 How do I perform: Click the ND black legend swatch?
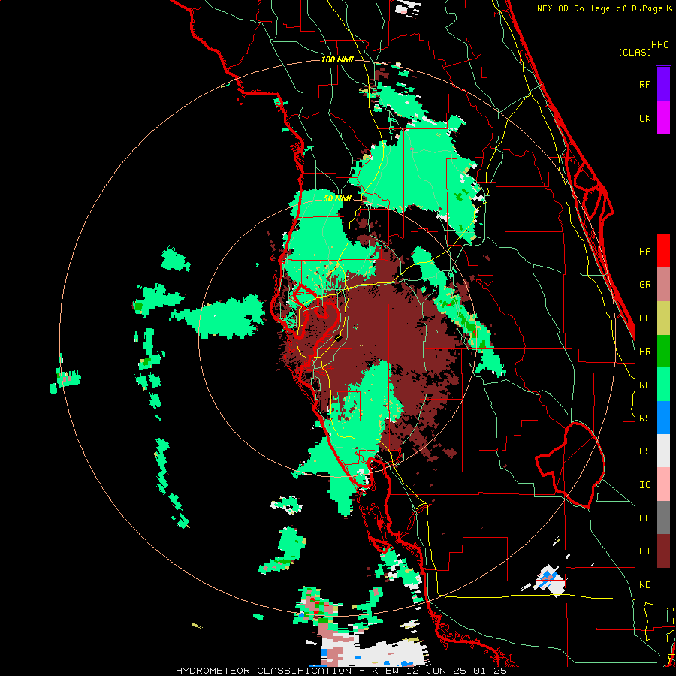(663, 584)
